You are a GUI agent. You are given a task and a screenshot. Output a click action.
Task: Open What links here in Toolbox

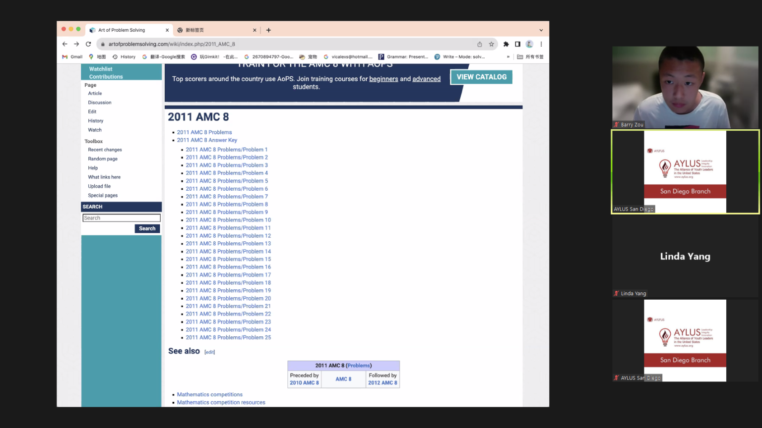[x=104, y=177]
